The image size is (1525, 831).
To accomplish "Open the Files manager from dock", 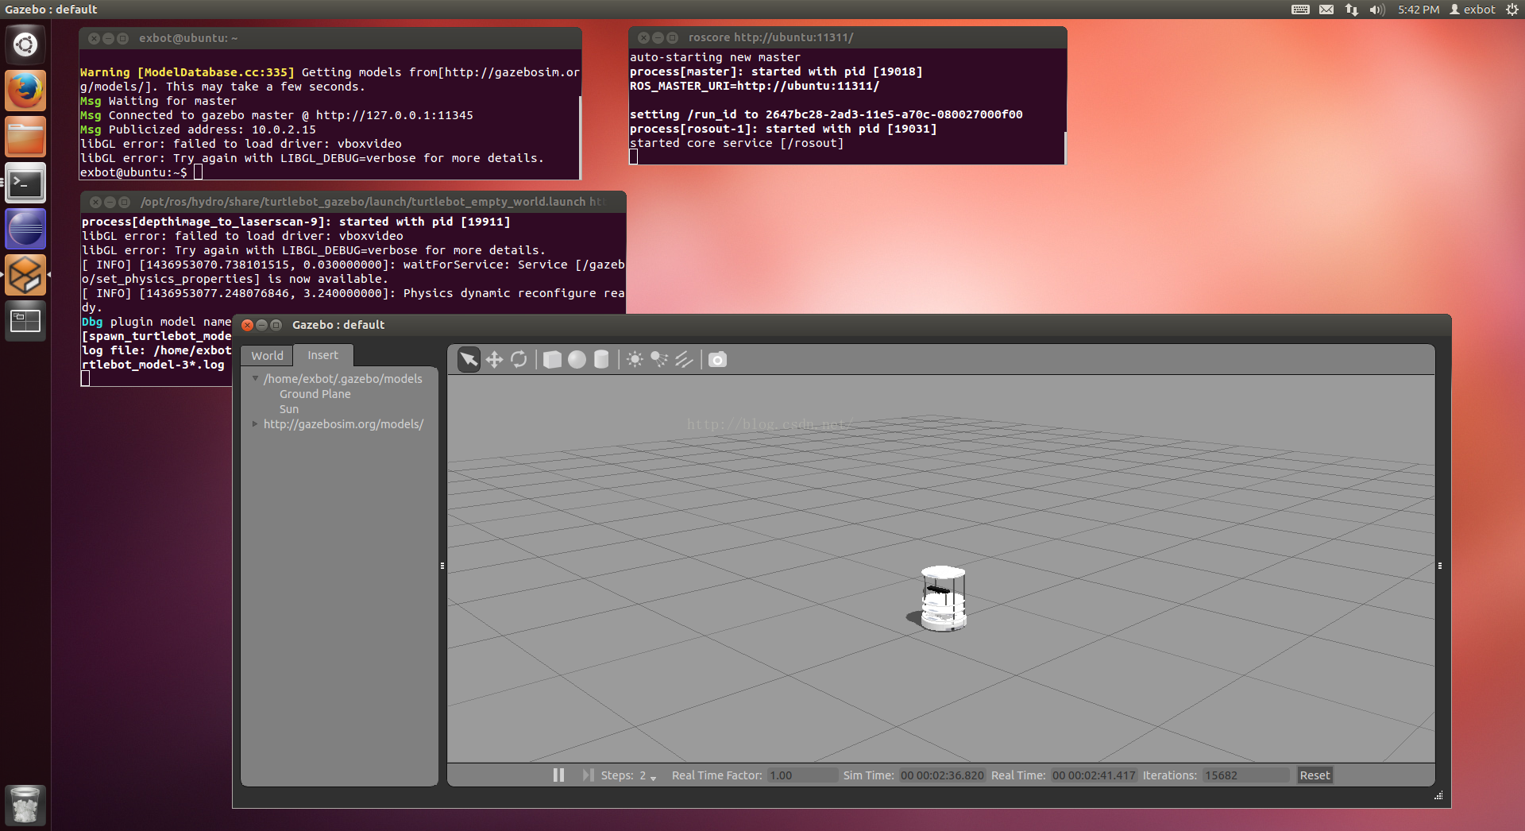I will tap(25, 137).
